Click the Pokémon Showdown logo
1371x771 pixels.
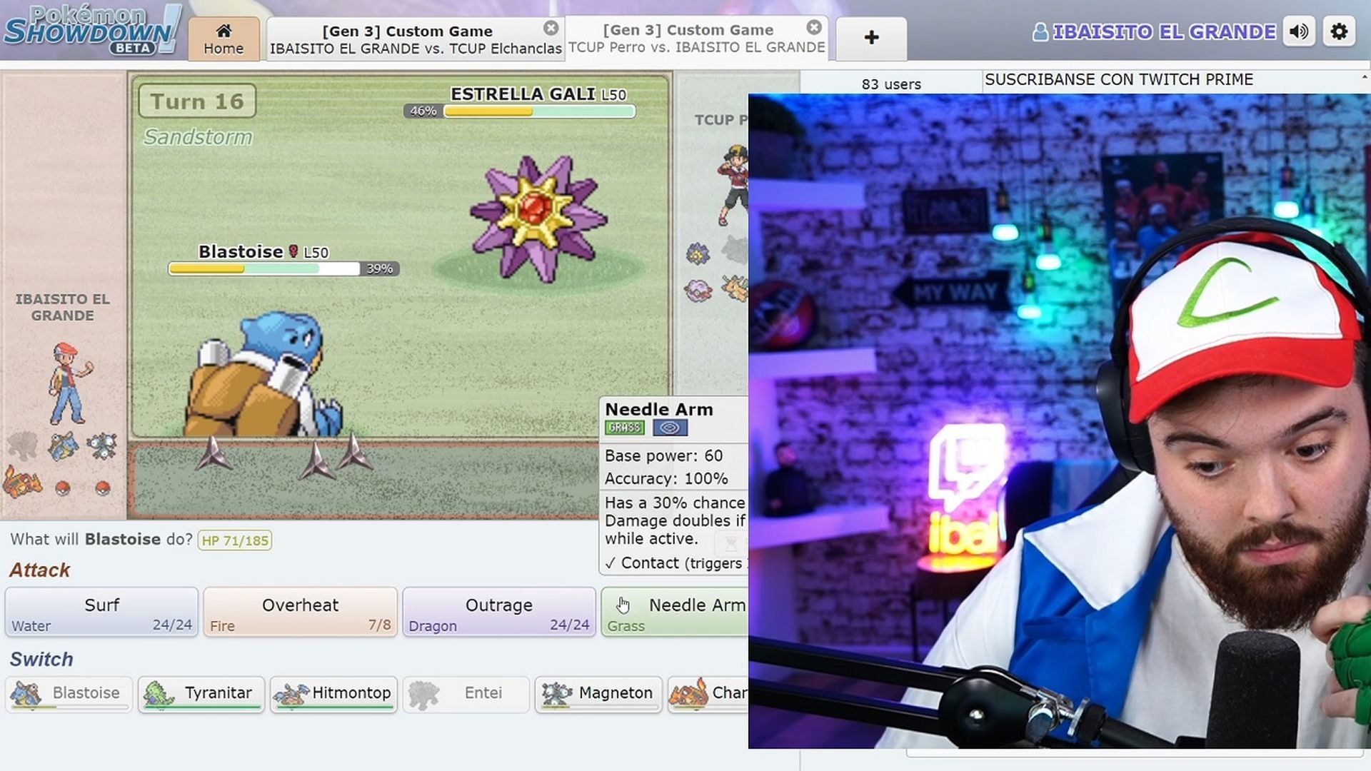point(89,30)
